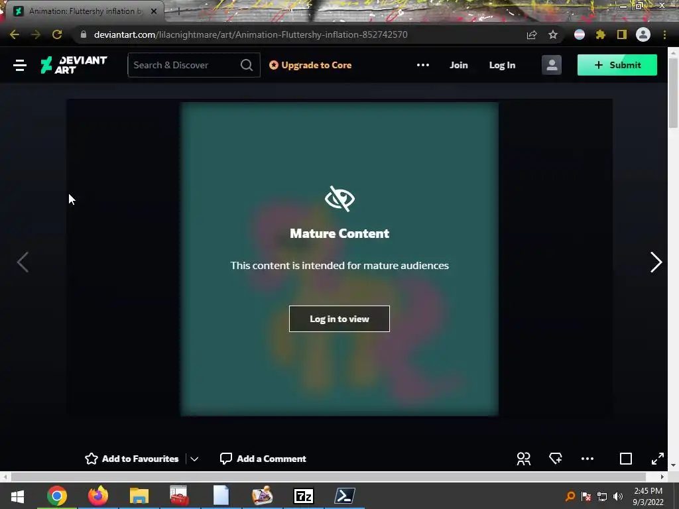Click the network tray icon
This screenshot has width=679, height=509.
pos(602,496)
